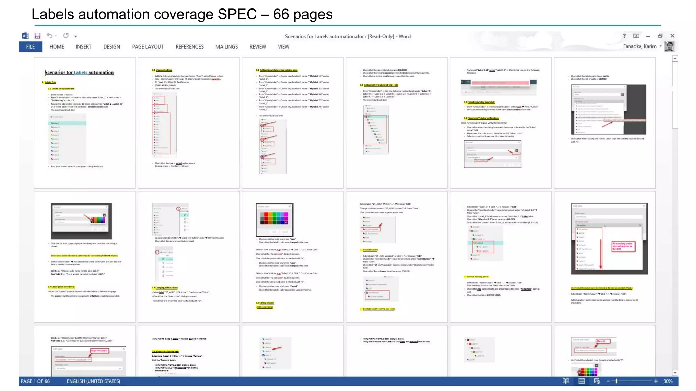Viewport: 696px width, 391px height.
Task: Switch to the HOME tab
Action: coord(57,47)
